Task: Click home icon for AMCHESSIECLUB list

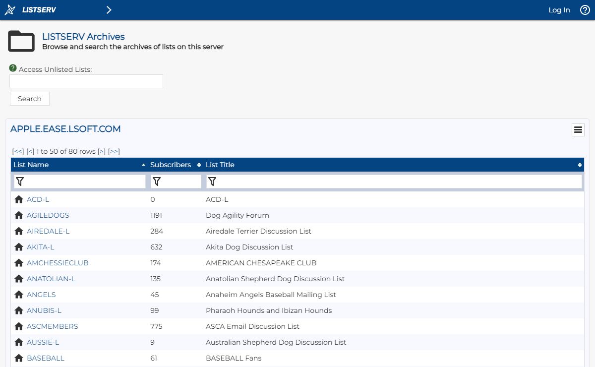Action: pos(19,263)
